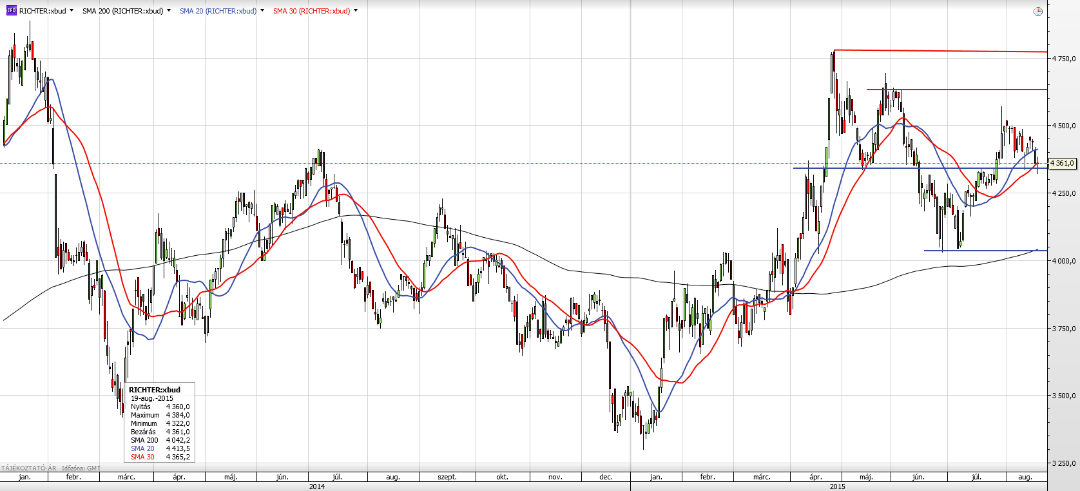1080x491 pixels.
Task: Click the red SMA 30 (RICHTER:xbud) legend label
Action: (311, 11)
